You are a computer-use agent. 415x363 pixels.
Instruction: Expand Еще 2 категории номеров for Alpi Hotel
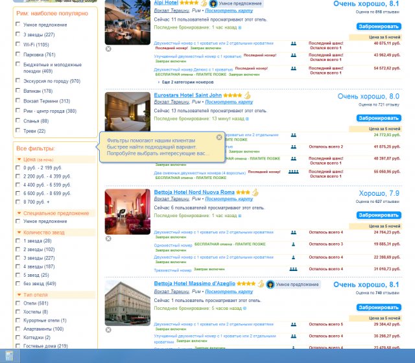pos(186,82)
